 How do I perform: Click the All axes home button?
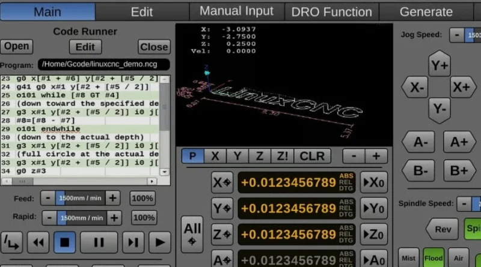click(192, 235)
